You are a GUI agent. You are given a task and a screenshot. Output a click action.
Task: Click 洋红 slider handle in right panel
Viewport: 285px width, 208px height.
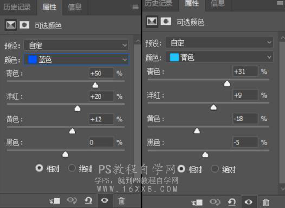pos(213,107)
